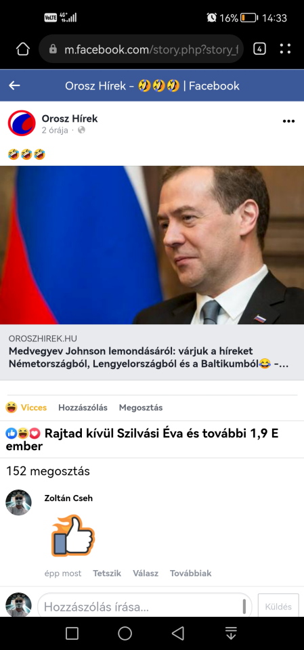Open the post options three-dot menu
Viewport: 304px width, 650px height.
(x=288, y=121)
